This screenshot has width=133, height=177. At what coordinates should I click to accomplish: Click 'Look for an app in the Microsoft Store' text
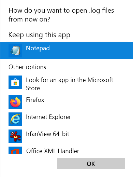point(70,84)
